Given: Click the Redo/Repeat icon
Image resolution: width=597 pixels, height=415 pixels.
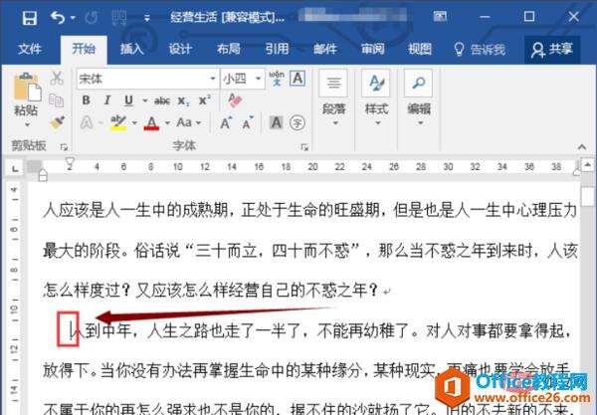Looking at the screenshot, I should pos(91,18).
